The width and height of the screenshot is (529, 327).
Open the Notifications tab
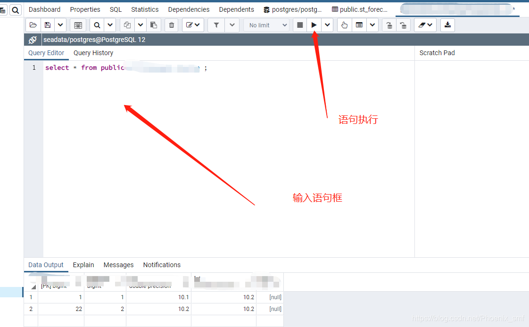click(162, 265)
